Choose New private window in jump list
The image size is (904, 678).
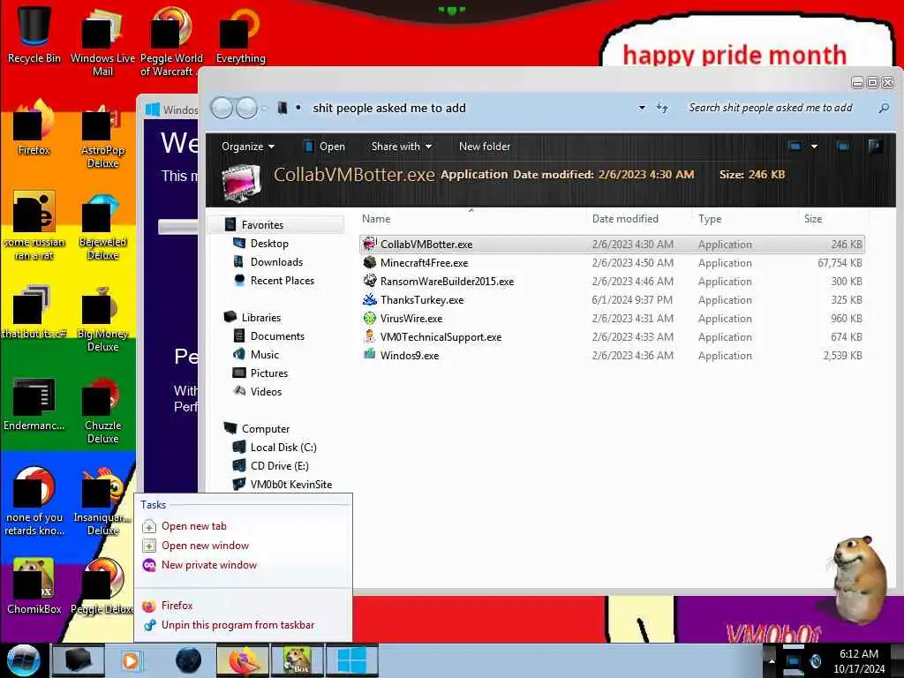[243, 565]
